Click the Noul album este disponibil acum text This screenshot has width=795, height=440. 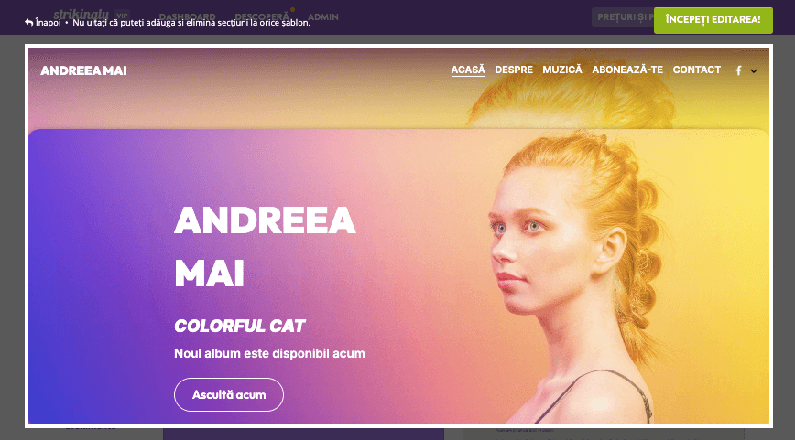(269, 353)
